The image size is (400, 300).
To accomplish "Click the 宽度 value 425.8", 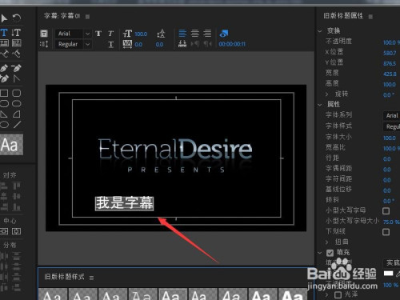I will [390, 74].
